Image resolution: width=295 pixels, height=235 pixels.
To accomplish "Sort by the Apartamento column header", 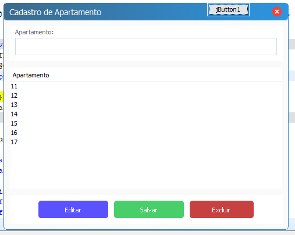I will pos(146,75).
